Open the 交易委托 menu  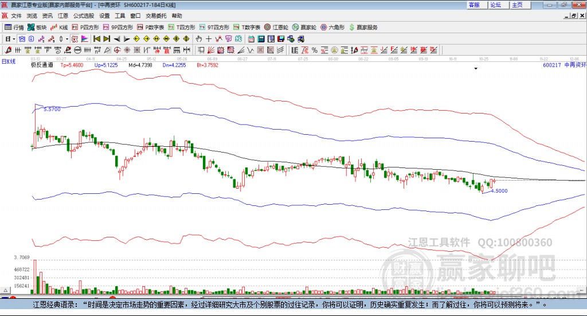pyautogui.click(x=156, y=15)
